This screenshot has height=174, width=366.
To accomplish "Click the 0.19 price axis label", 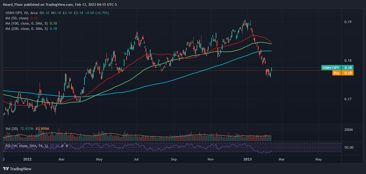I will click(x=348, y=22).
